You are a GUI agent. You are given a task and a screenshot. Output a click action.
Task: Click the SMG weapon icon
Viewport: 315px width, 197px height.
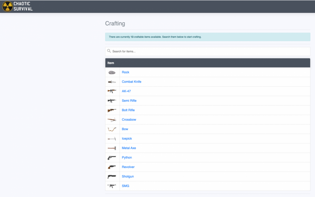(112, 186)
